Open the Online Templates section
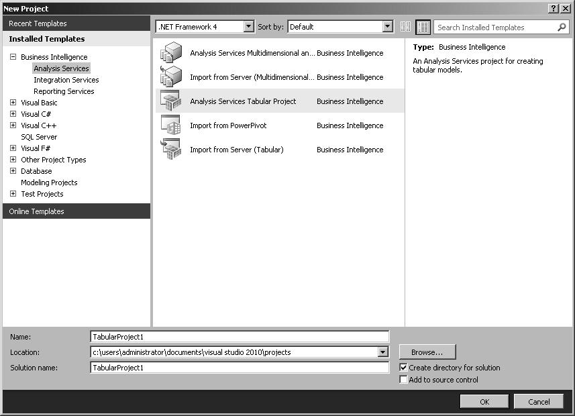This screenshot has height=416, width=575. tap(76, 211)
